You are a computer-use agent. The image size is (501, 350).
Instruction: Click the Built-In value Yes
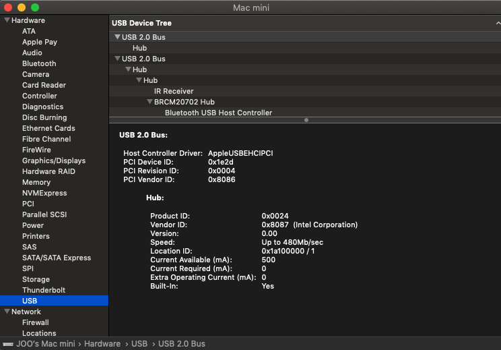pos(267,286)
